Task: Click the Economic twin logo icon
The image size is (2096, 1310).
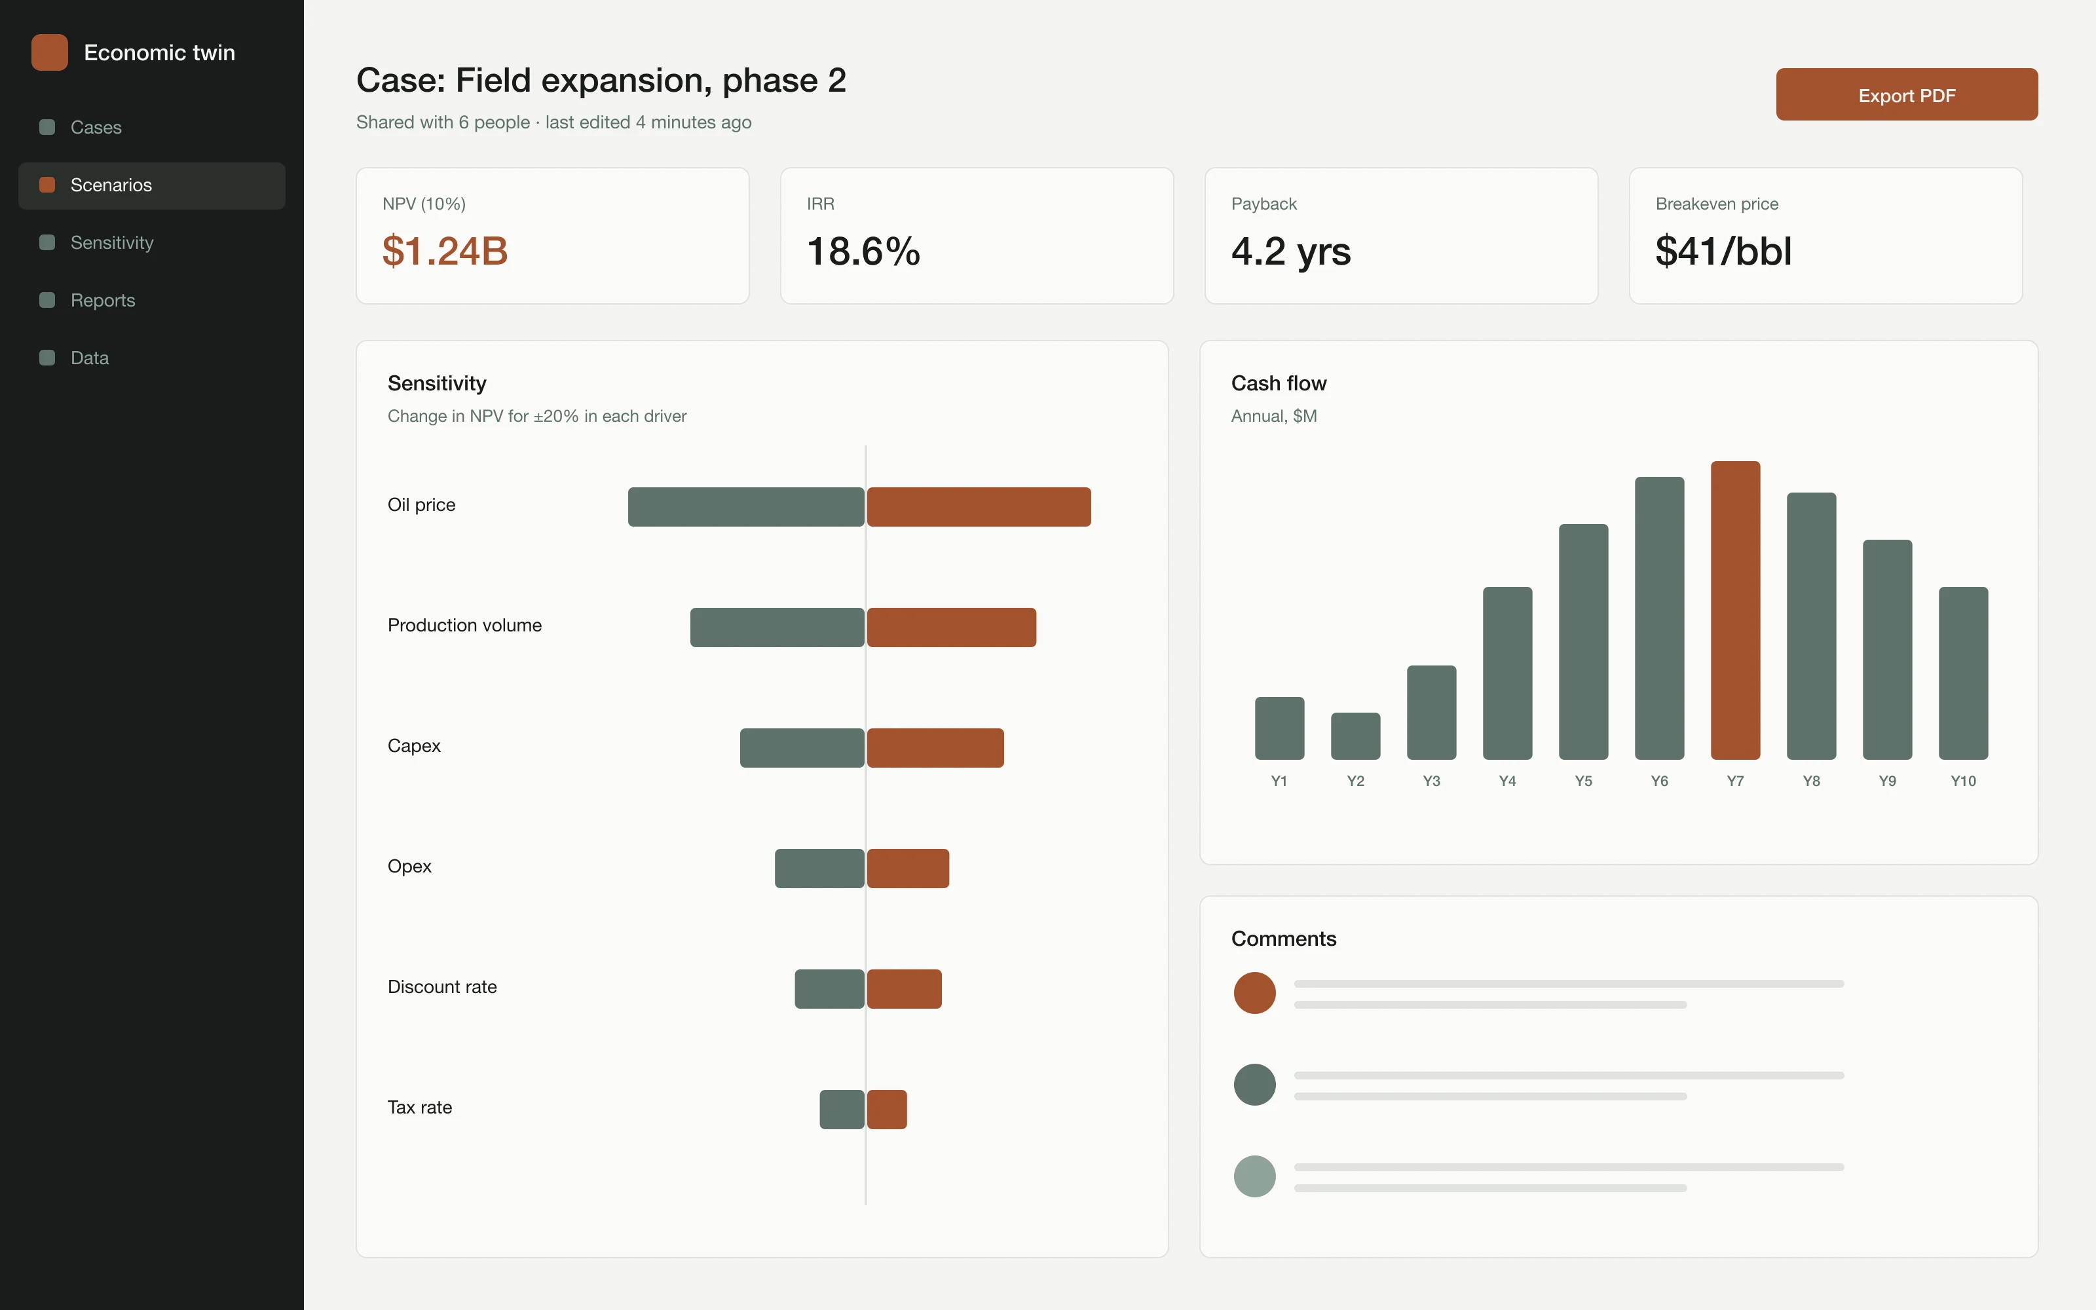Action: pos(49,52)
